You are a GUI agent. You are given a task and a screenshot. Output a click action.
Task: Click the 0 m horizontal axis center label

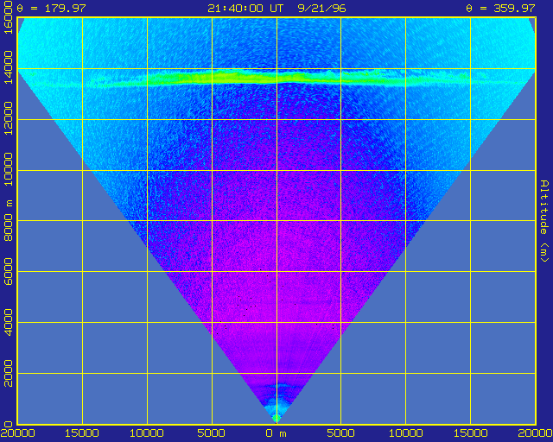276,433
